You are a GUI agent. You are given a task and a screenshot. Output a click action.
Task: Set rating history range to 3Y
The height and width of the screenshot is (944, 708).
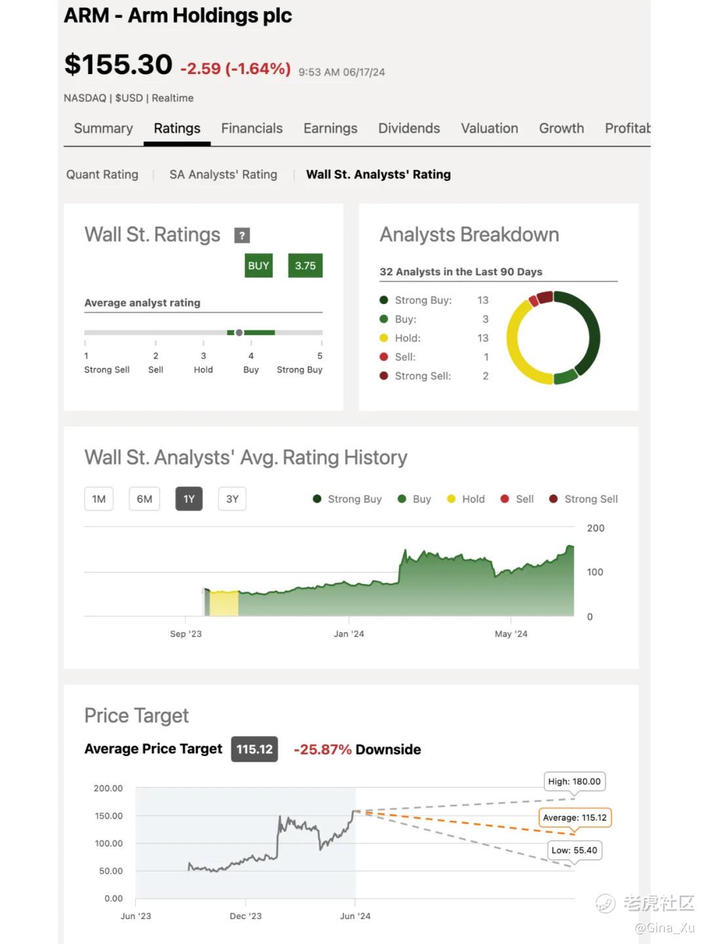coord(232,499)
